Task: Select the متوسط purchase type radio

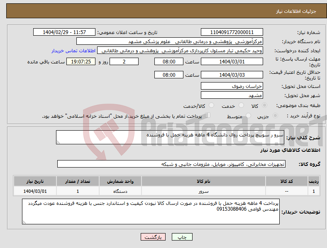Action: click(x=248, y=115)
